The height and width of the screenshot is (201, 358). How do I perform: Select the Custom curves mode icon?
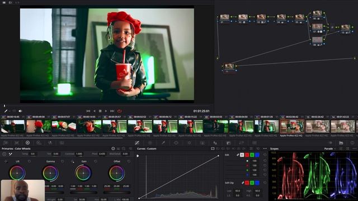coord(213,149)
